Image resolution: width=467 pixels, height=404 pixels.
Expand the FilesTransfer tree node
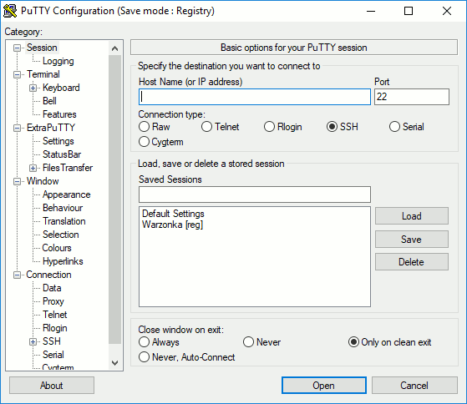coord(33,168)
